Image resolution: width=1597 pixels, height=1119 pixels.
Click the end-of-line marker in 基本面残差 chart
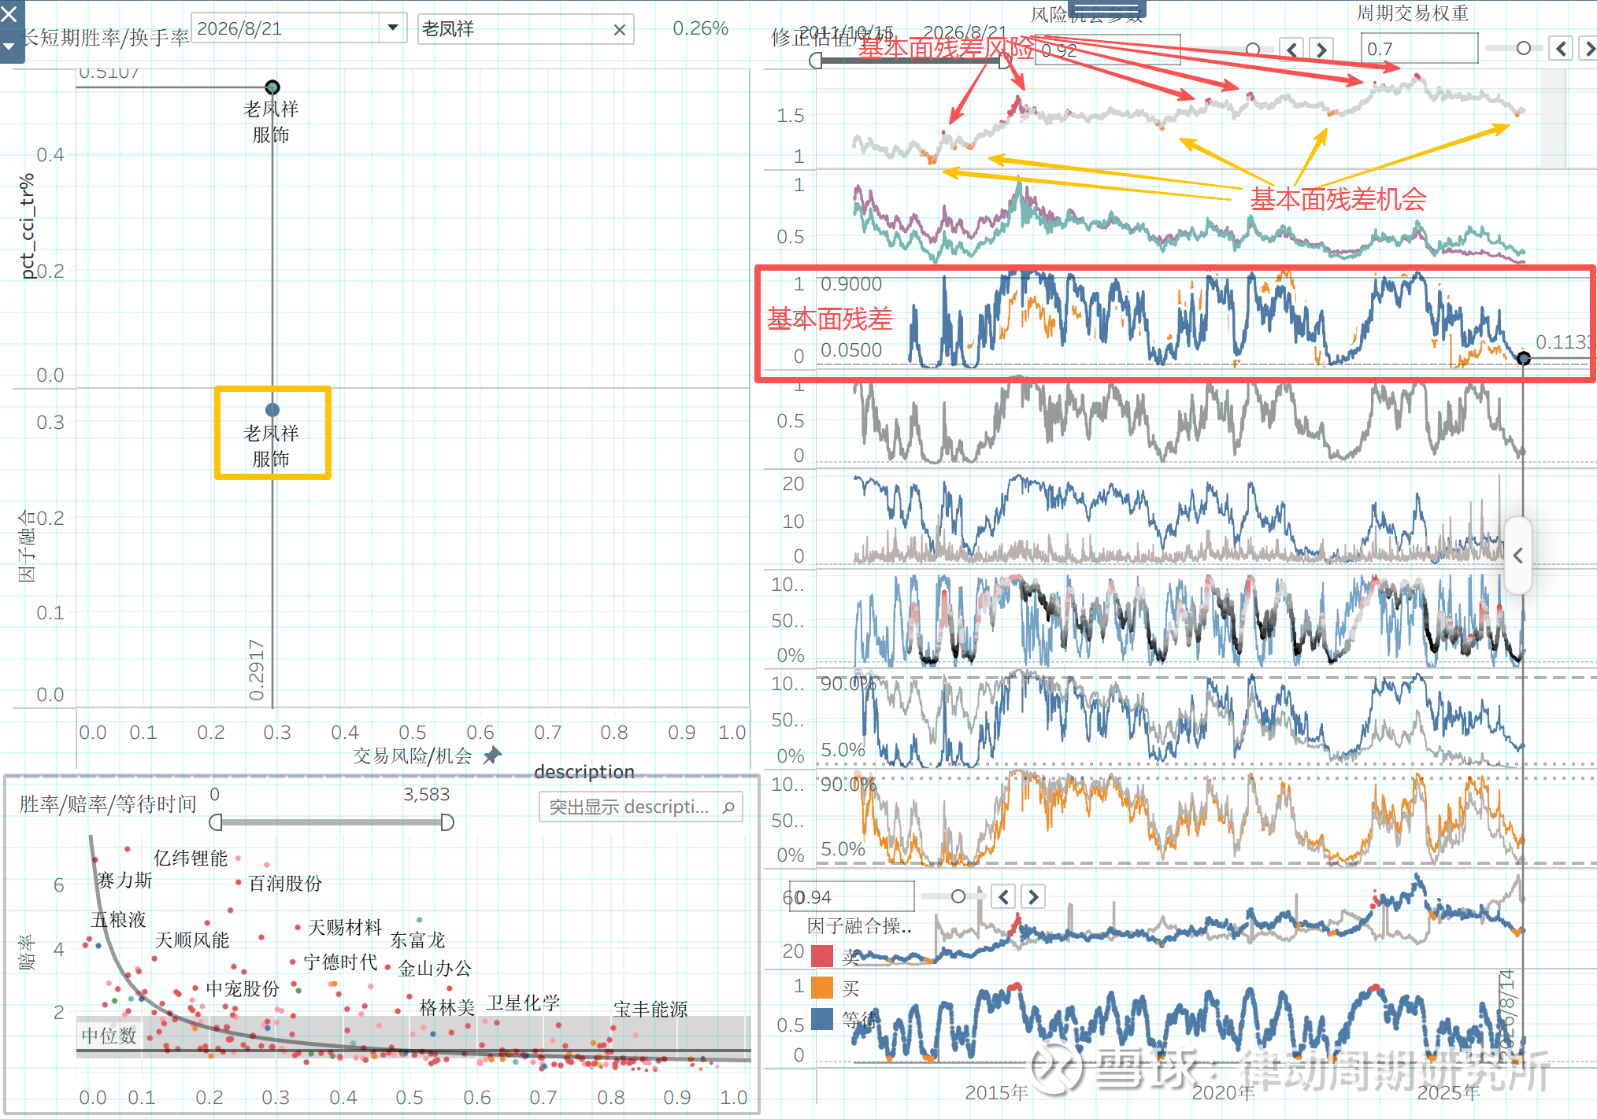pos(1524,359)
